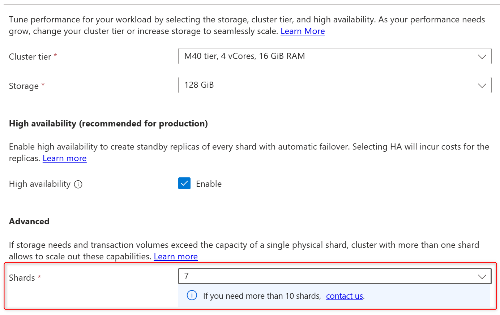Click the Shards field label
This screenshot has width=500, height=315.
point(22,278)
